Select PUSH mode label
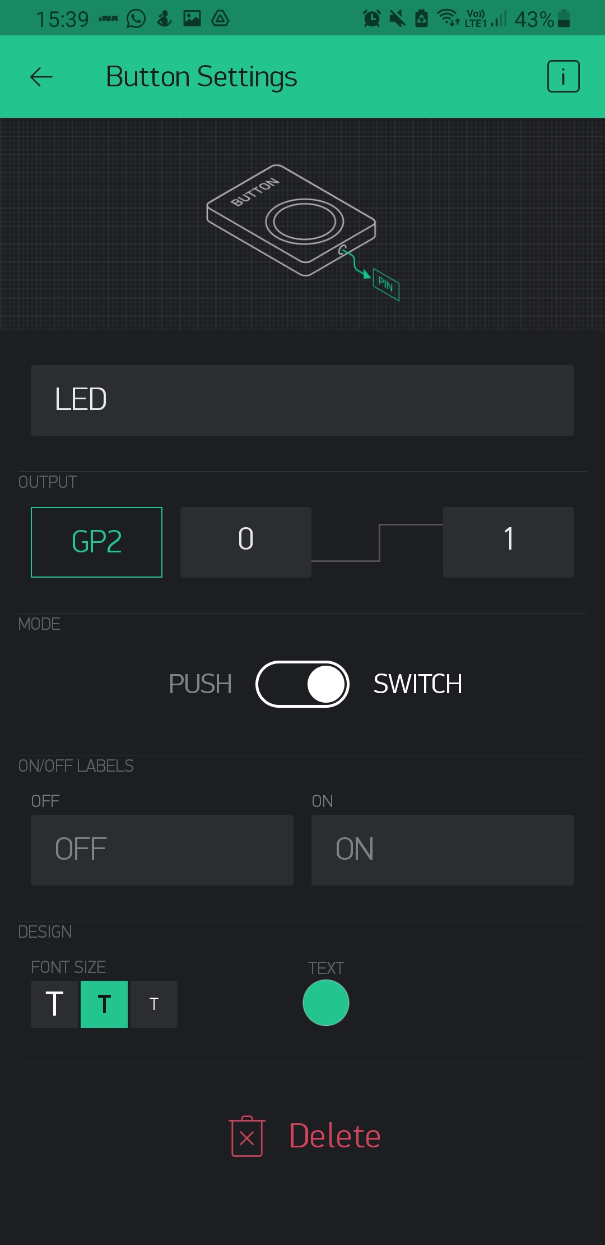 tap(200, 684)
